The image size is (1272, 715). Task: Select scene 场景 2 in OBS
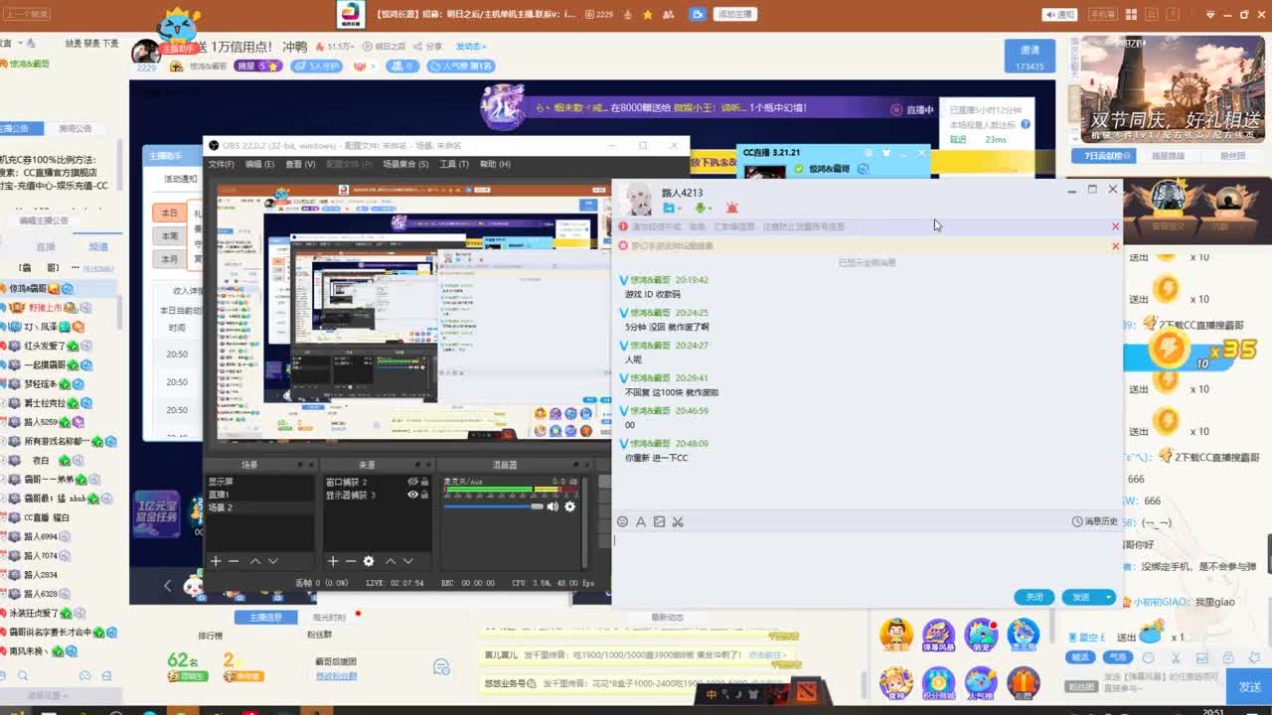click(x=260, y=507)
